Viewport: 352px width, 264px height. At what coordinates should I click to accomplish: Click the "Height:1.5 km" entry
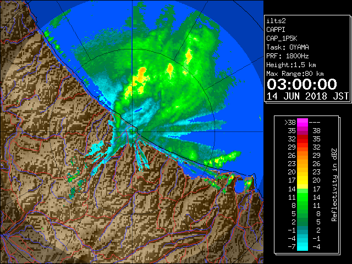pos(291,65)
